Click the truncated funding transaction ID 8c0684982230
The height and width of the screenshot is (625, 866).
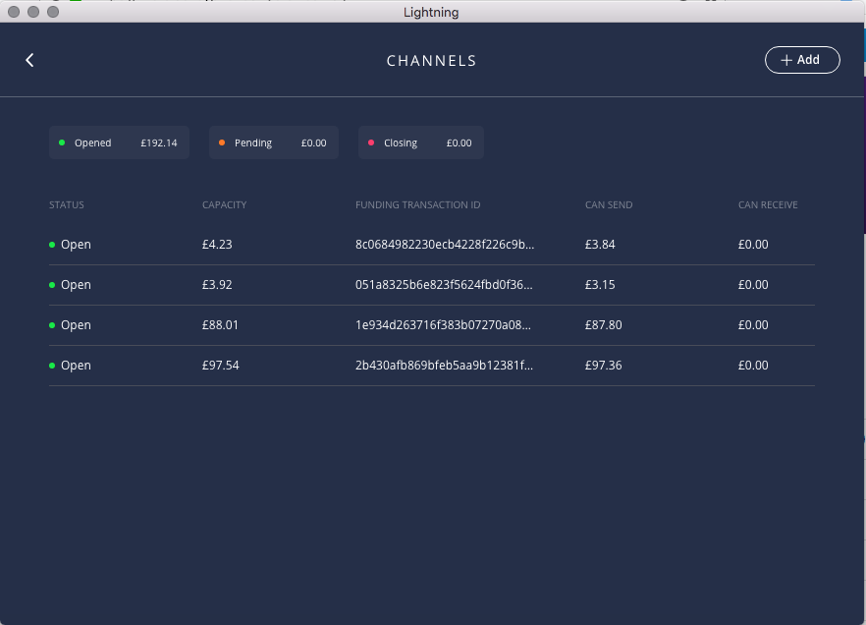[x=445, y=244]
